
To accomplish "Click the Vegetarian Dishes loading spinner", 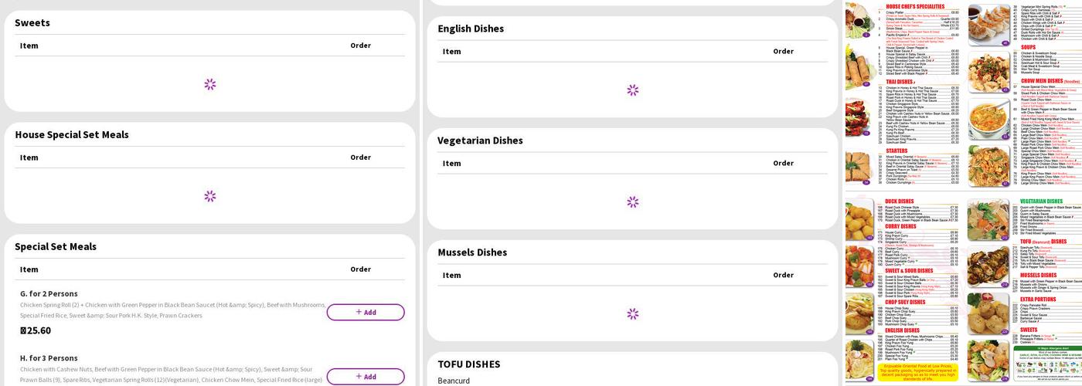I will (633, 202).
